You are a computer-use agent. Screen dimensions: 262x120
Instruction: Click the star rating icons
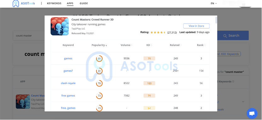coord(158,32)
